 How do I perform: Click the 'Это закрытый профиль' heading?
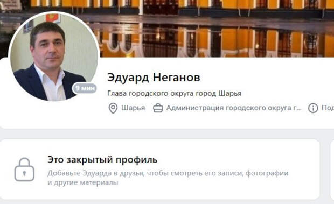point(102,159)
